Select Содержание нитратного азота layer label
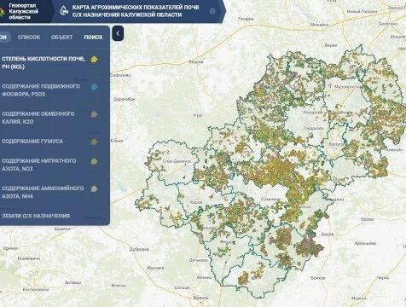Viewport: 406px width, 307px height. point(39,165)
